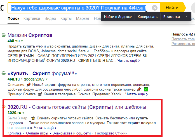The image size is (195, 137).
Task: Open the Магазин Скриптов result title
Action: tap(30, 35)
